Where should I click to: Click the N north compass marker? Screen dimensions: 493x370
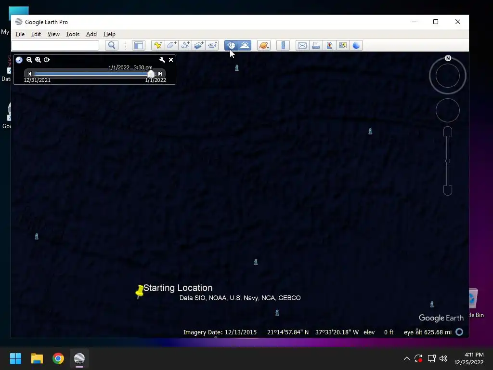coord(448,58)
